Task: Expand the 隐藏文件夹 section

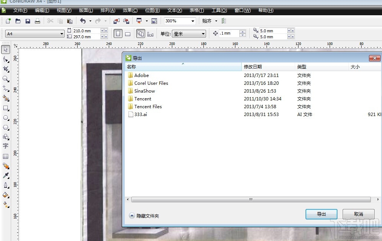Action: [144, 216]
